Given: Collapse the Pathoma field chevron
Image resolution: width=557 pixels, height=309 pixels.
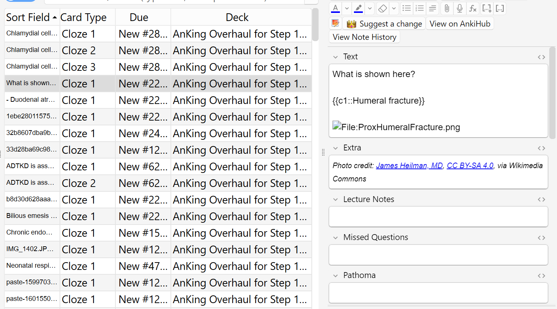Looking at the screenshot, I should (335, 275).
